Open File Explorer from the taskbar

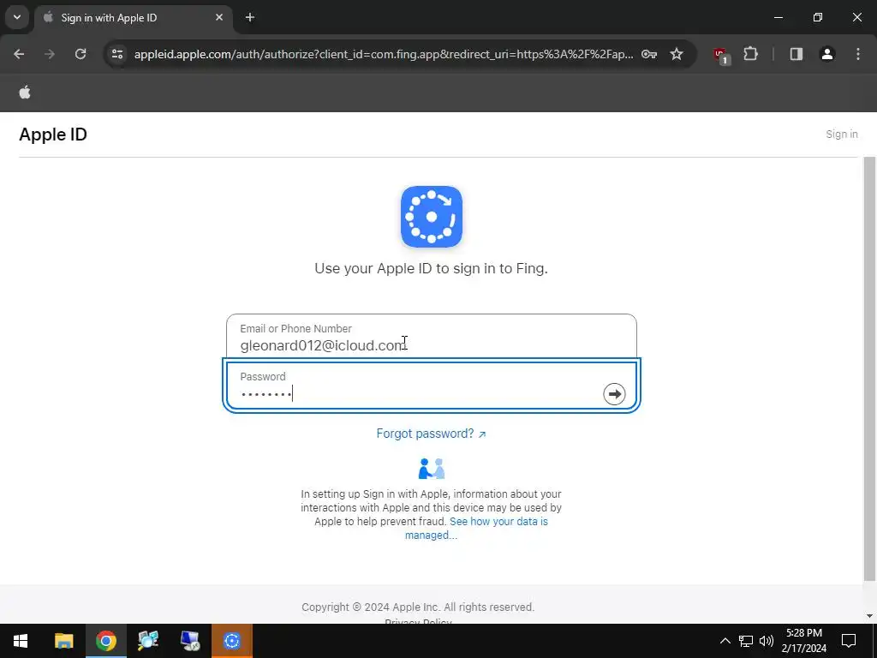pos(63,641)
